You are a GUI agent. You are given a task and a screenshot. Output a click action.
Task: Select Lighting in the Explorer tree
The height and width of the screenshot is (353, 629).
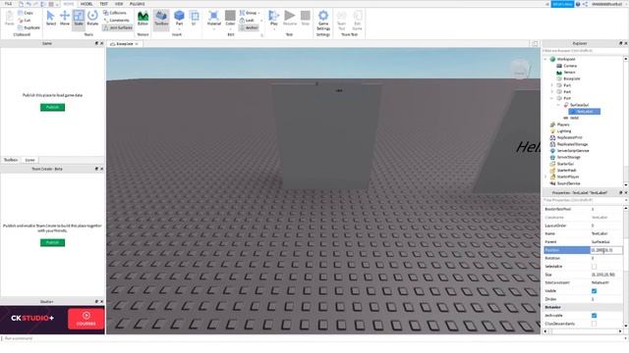[563, 131]
